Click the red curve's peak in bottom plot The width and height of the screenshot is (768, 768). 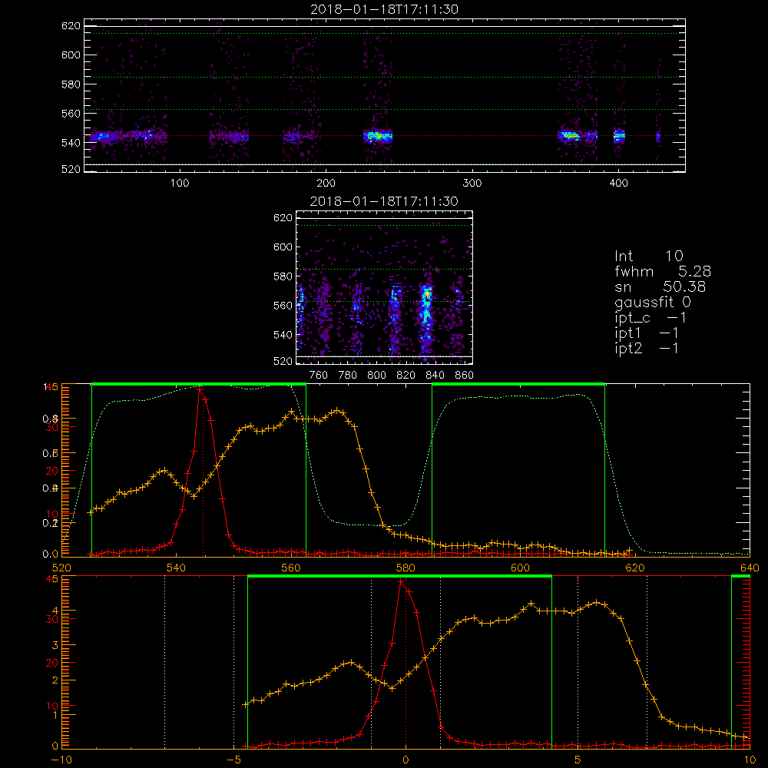click(401, 582)
